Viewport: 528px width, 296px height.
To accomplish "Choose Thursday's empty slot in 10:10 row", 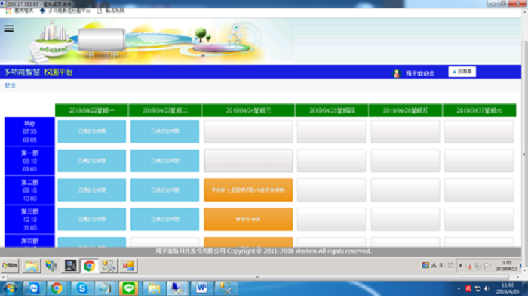I will coord(332,220).
